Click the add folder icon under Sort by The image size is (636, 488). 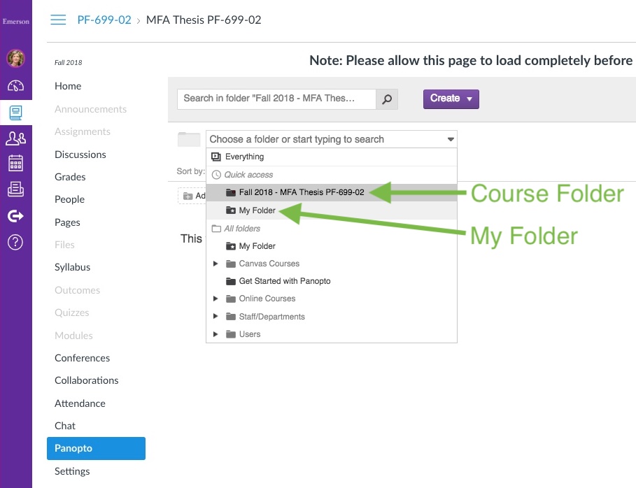[188, 196]
